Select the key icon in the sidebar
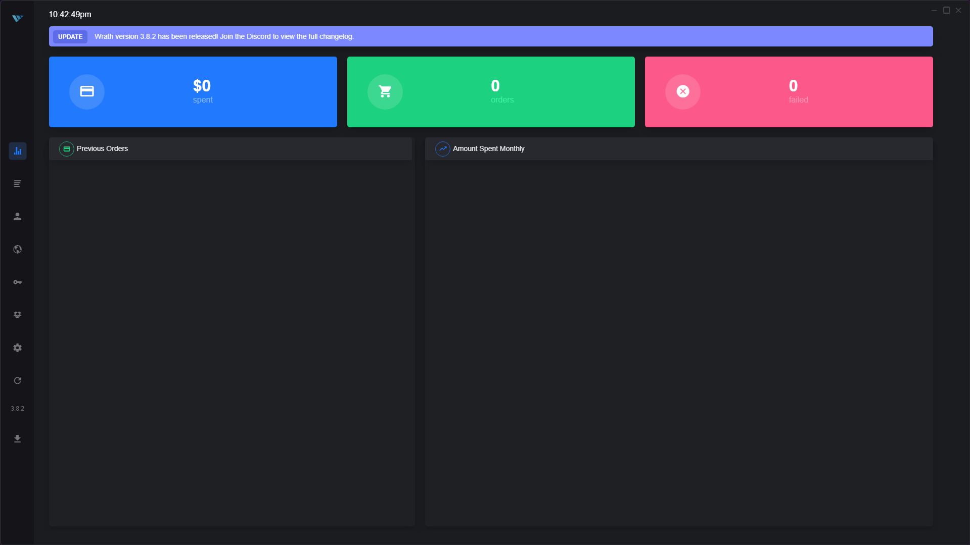The width and height of the screenshot is (970, 545). click(x=18, y=282)
